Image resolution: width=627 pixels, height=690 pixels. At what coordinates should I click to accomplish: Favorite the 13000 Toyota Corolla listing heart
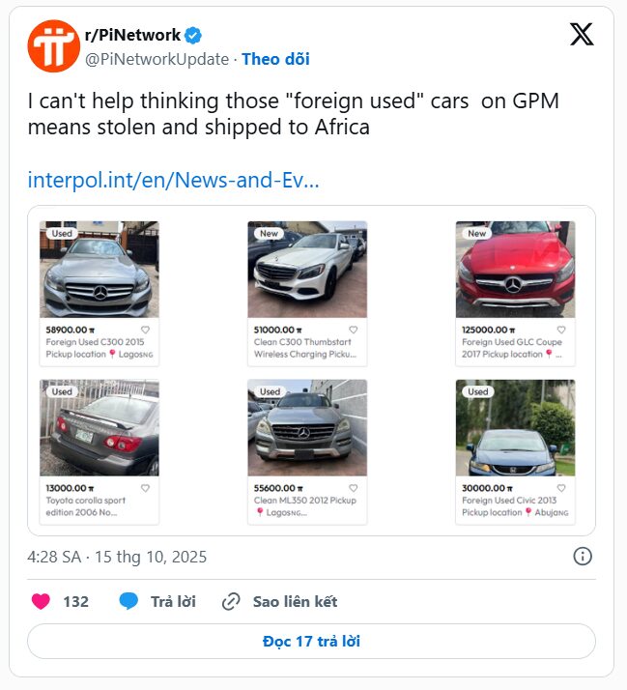coord(146,488)
